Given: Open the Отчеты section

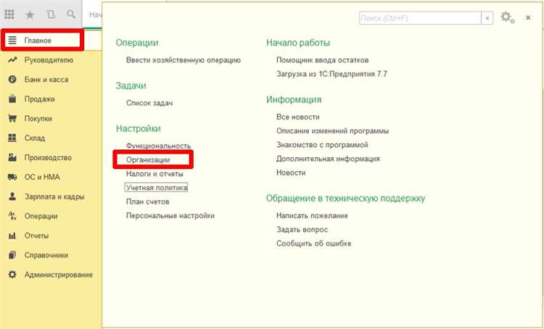Looking at the screenshot, I should 36,236.
